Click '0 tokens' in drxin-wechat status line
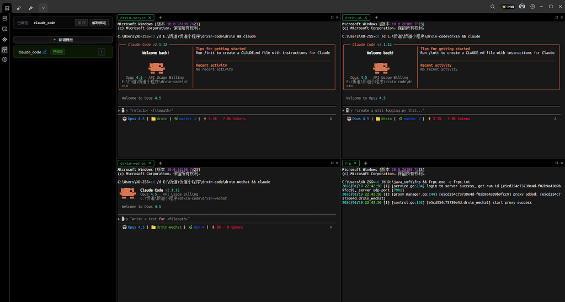 click(235, 228)
